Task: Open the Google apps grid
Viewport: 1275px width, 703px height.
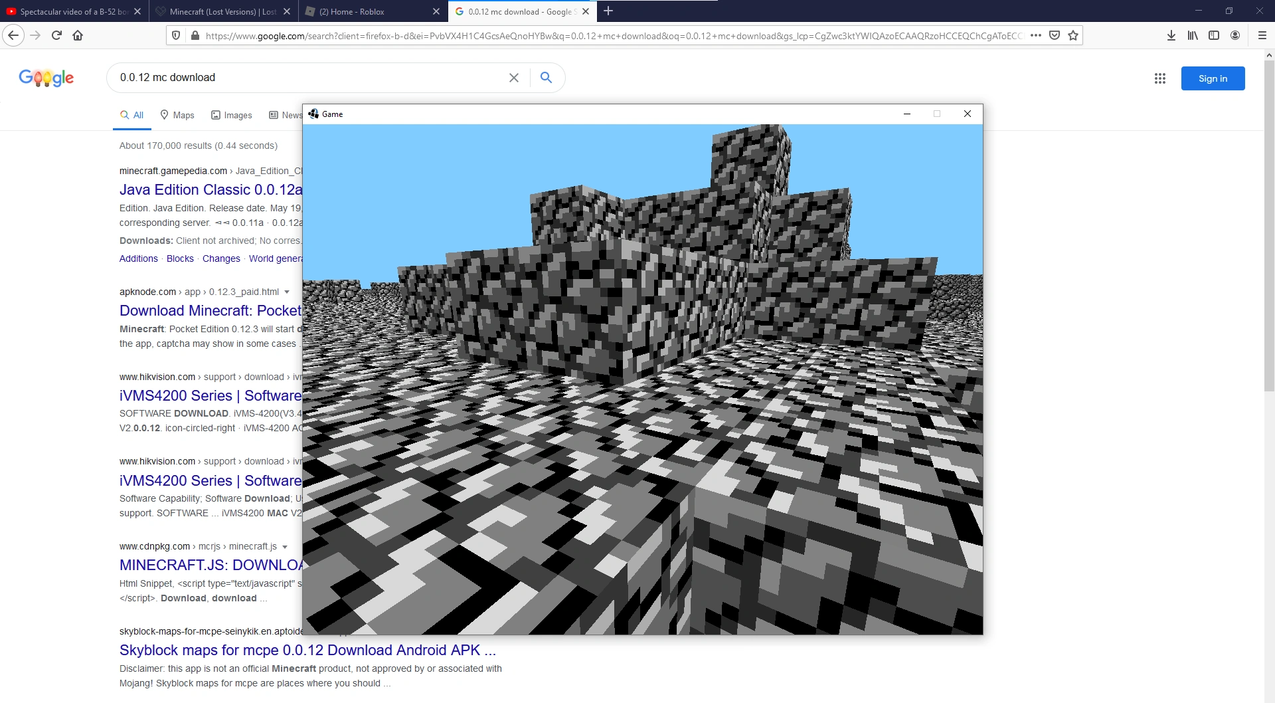Action: pos(1160,78)
